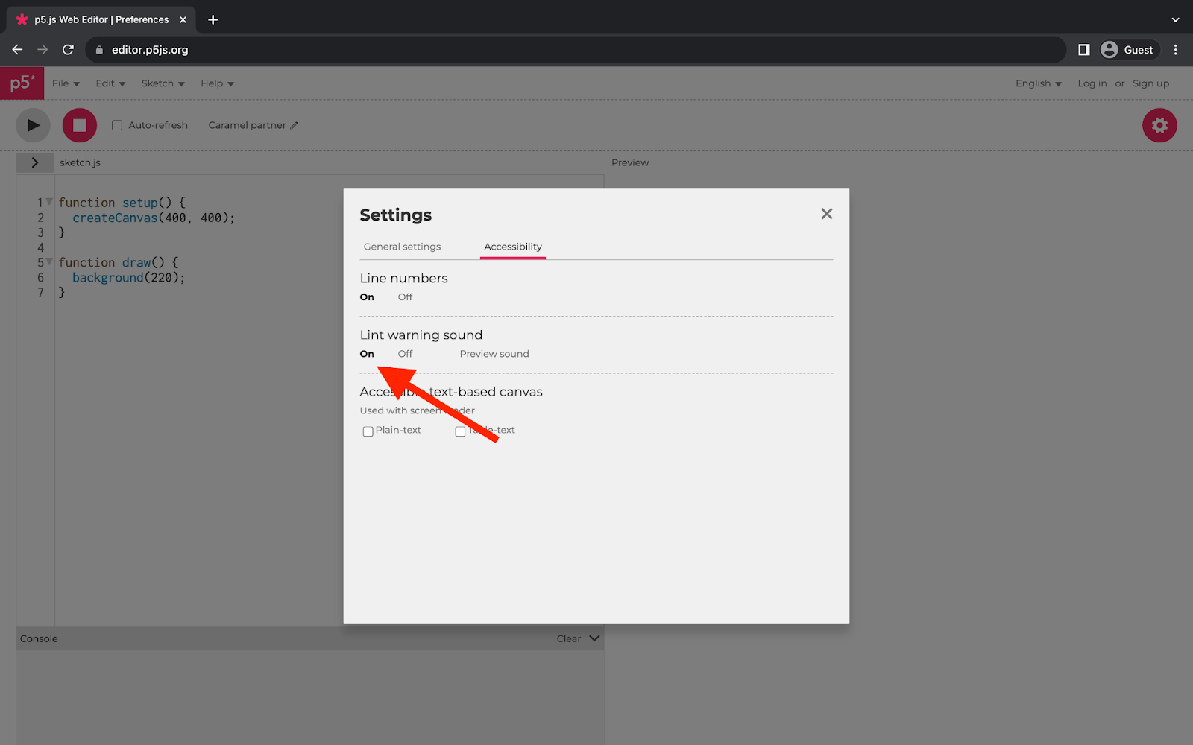Turn off Line numbers

pos(405,297)
